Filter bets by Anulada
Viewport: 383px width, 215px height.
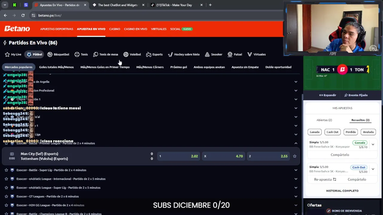368,132
